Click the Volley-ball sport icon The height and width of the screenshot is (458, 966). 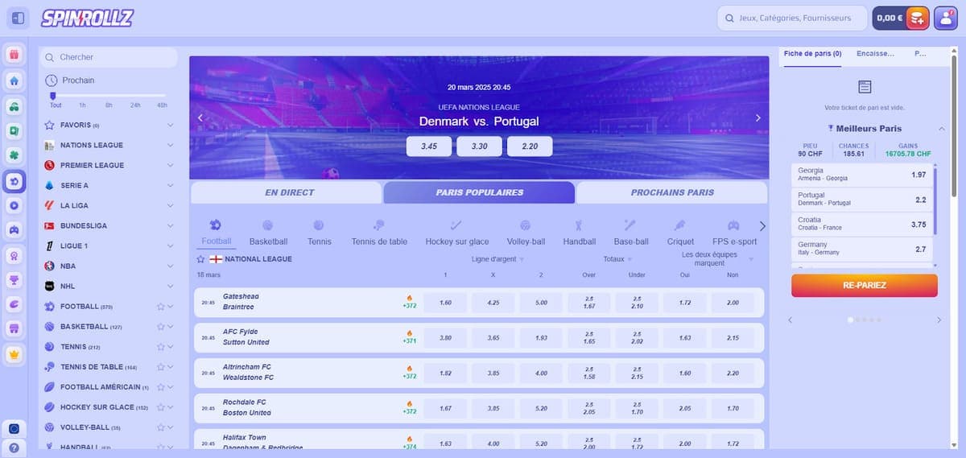pos(526,225)
